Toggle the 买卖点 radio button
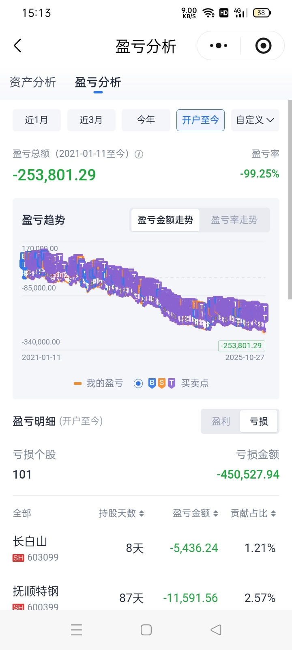 click(x=138, y=383)
